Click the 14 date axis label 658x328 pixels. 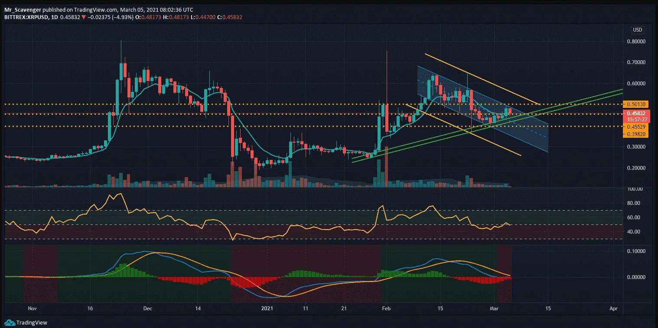coord(197,309)
